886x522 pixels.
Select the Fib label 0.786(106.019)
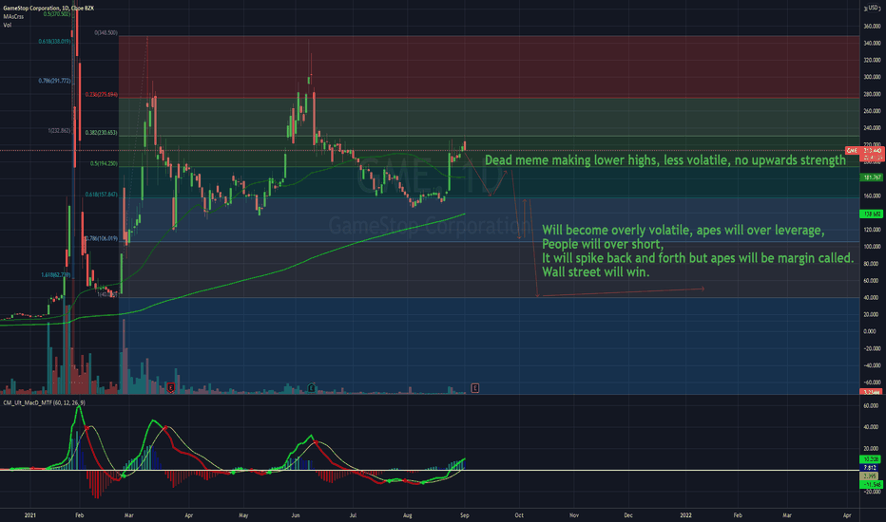click(101, 238)
